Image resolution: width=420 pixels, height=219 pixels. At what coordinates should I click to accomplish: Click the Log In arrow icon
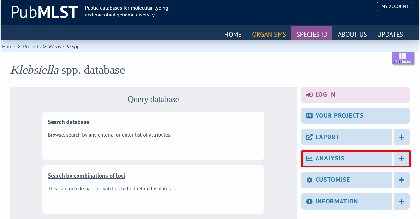(x=309, y=95)
